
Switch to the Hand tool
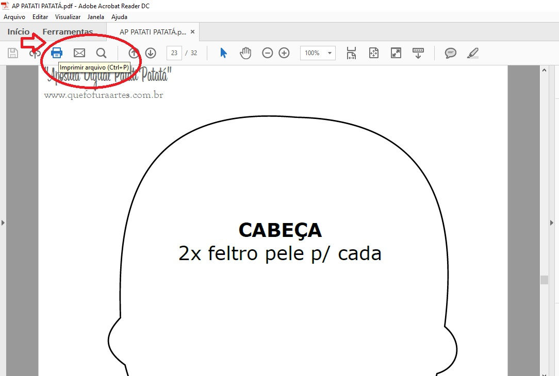pos(245,53)
